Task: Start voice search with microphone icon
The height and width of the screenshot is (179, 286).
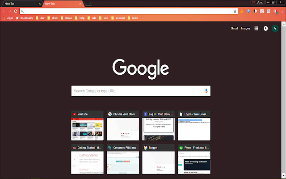Action: coord(206,91)
